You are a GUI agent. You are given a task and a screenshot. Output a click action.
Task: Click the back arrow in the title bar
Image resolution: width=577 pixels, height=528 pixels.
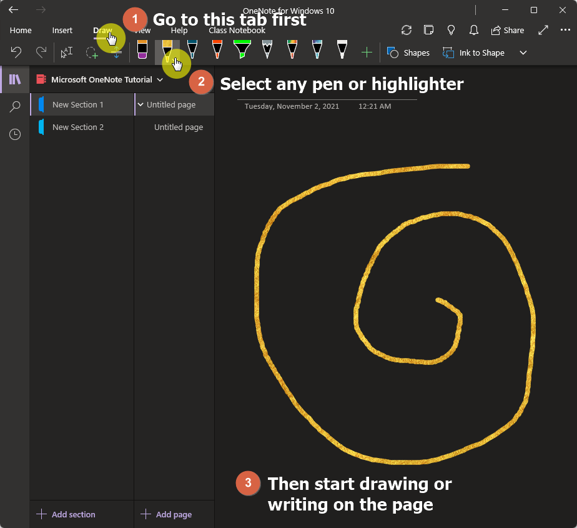pos(14,10)
